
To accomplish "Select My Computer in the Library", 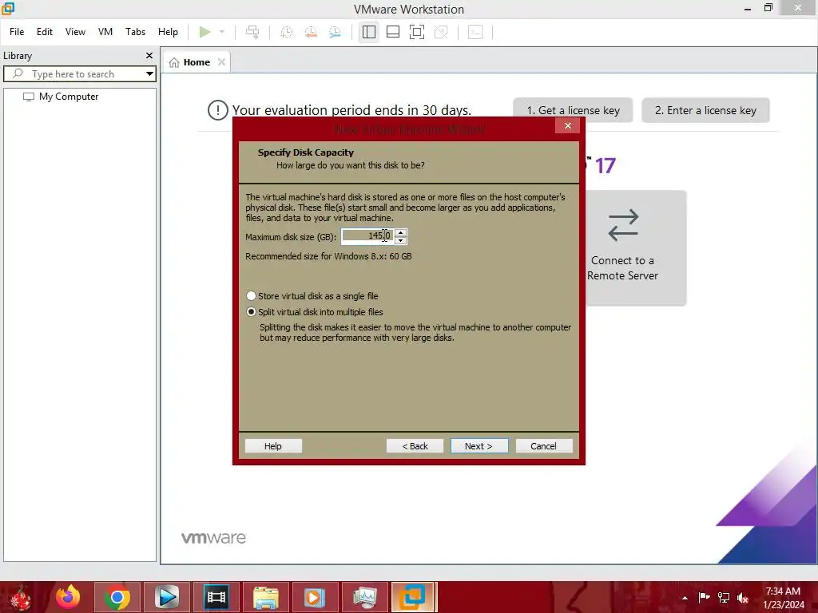I will pos(69,97).
